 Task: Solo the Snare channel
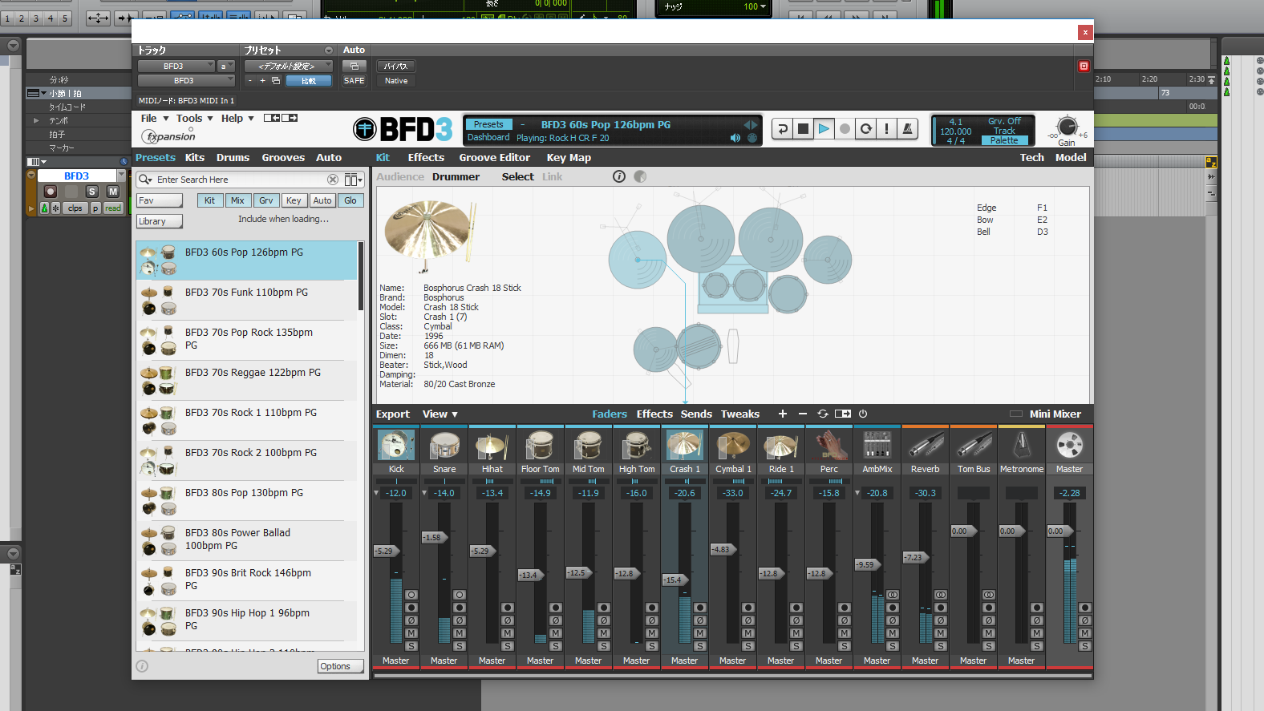click(x=460, y=646)
